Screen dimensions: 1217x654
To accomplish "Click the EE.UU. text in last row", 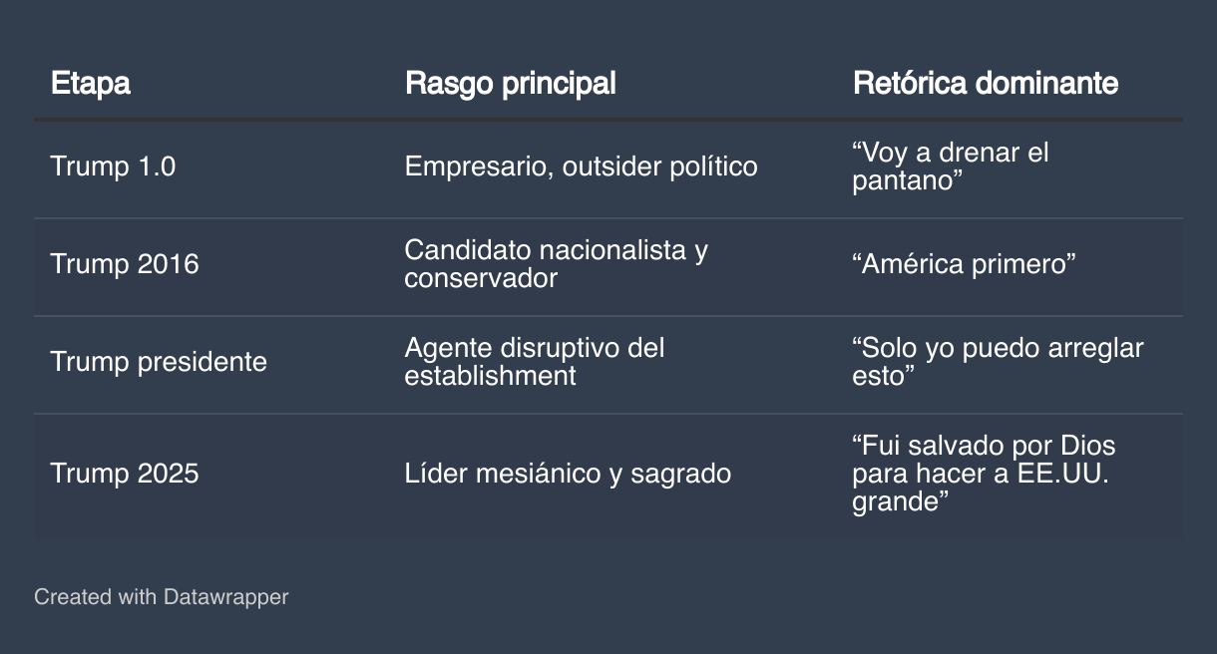I will [1062, 473].
